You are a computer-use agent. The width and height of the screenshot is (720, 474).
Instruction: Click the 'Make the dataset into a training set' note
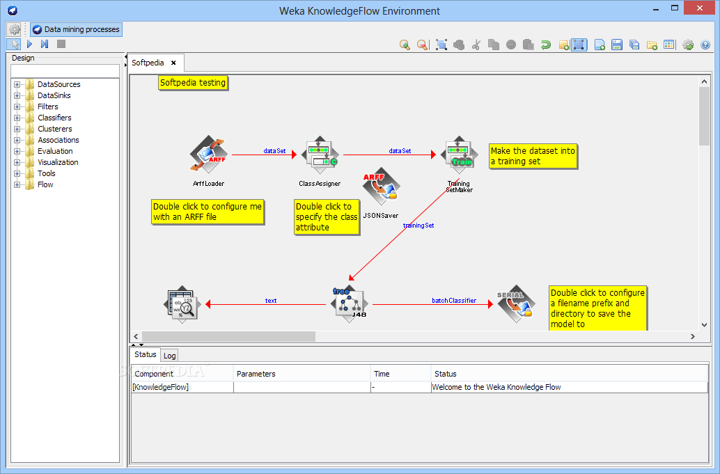[533, 156]
